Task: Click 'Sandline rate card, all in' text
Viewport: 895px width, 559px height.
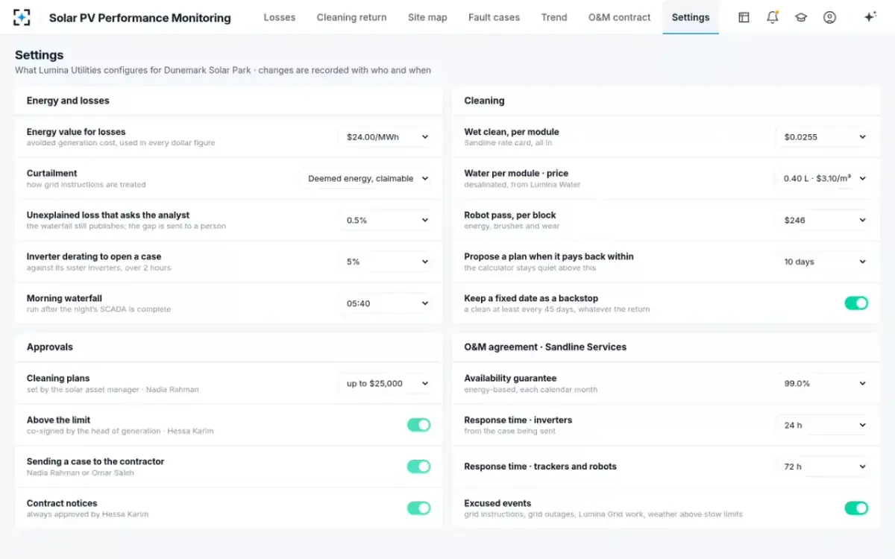Action: [508, 142]
